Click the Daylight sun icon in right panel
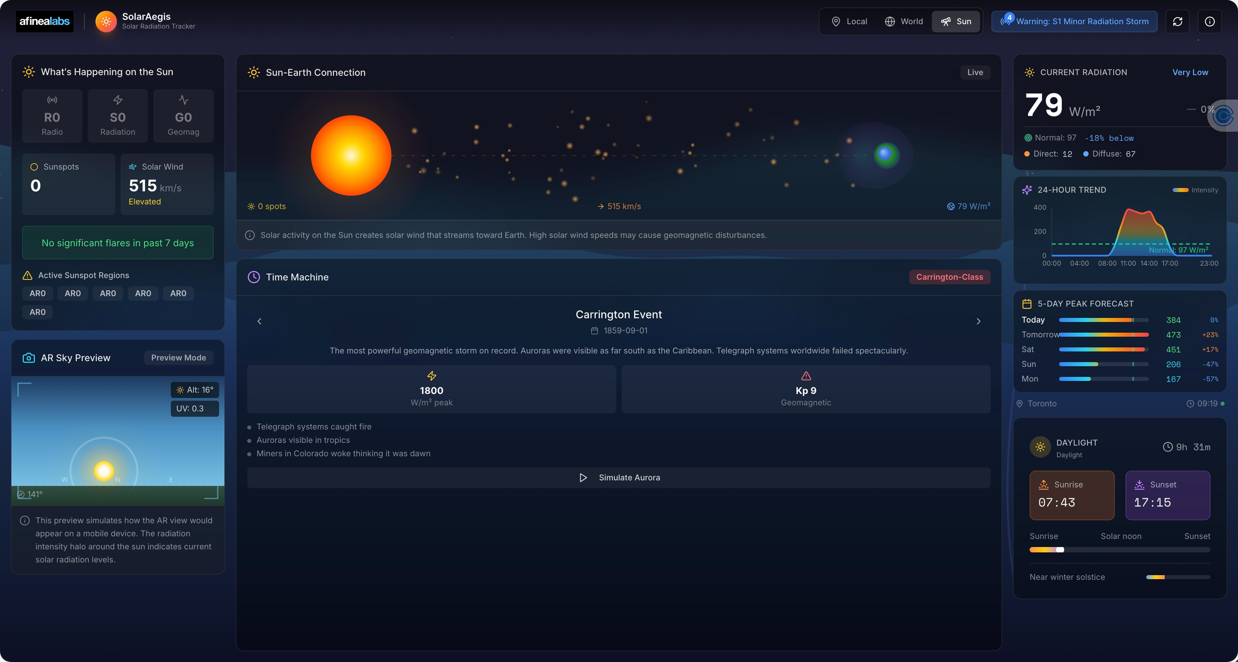 1040,447
